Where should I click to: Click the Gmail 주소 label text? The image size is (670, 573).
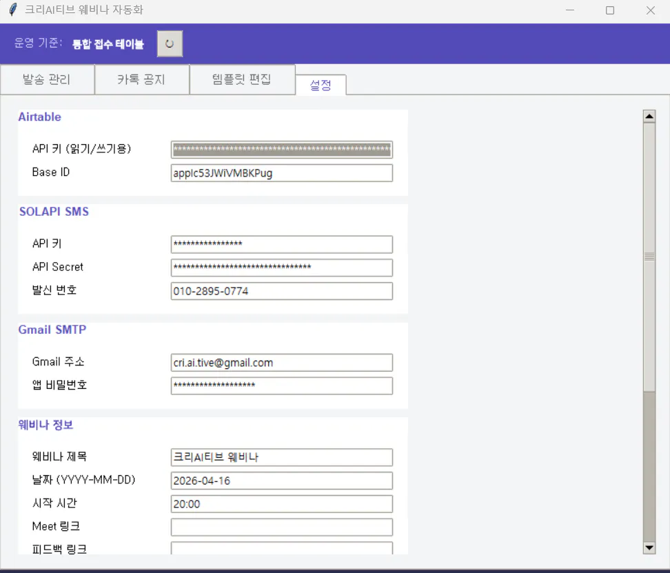point(58,362)
